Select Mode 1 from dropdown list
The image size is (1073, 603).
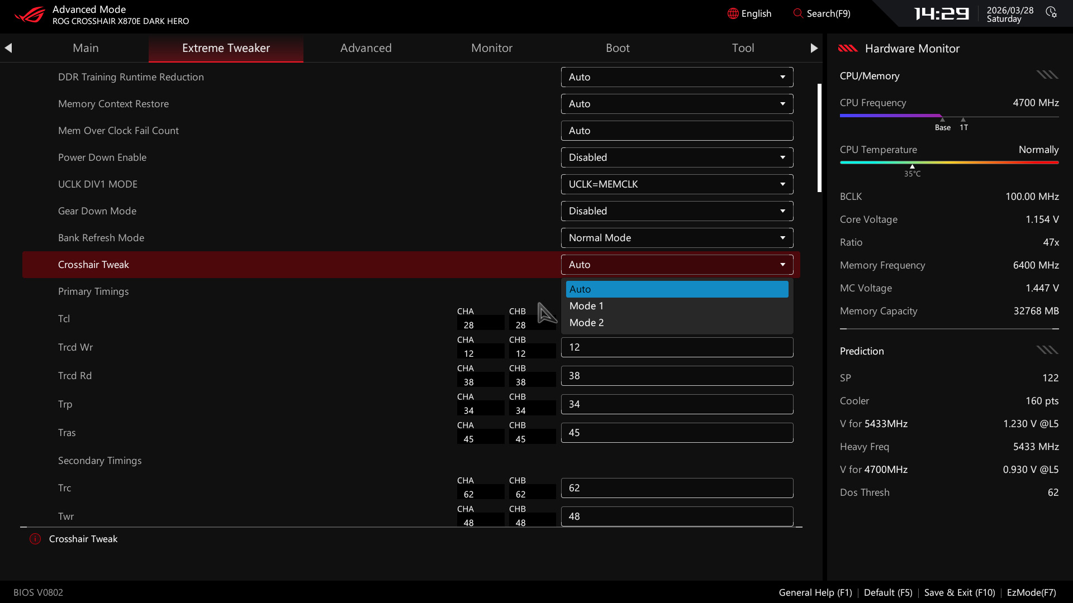point(676,306)
